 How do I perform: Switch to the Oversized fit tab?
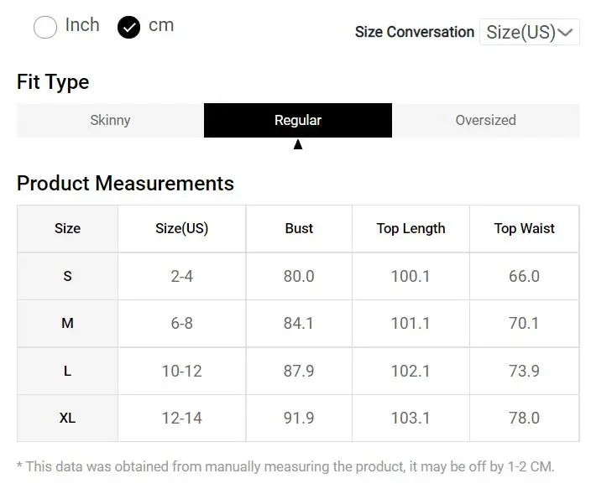(485, 121)
